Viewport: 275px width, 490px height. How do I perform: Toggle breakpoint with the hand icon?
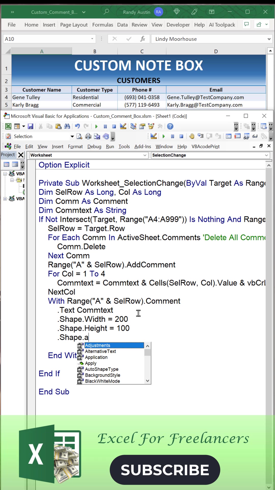(x=192, y=136)
